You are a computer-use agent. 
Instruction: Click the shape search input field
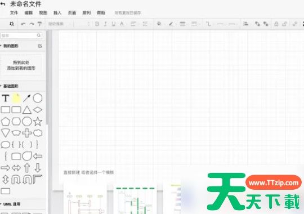[21, 35]
